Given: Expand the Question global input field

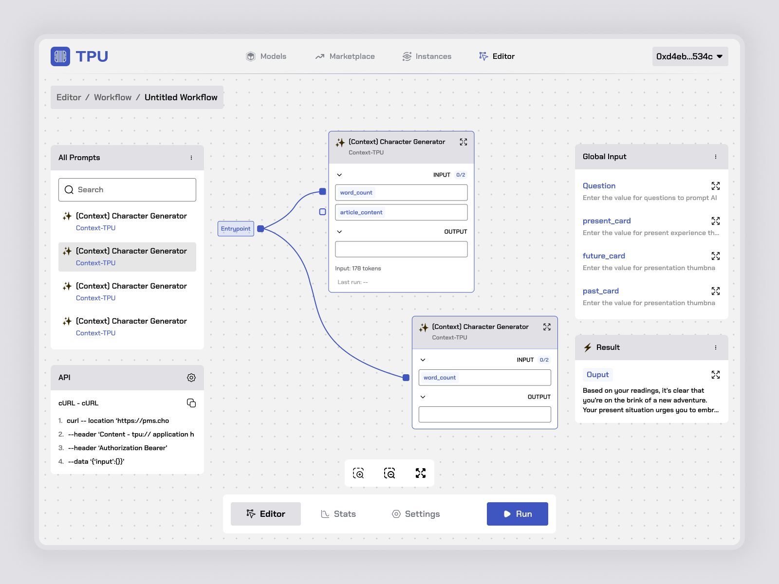Looking at the screenshot, I should 715,186.
